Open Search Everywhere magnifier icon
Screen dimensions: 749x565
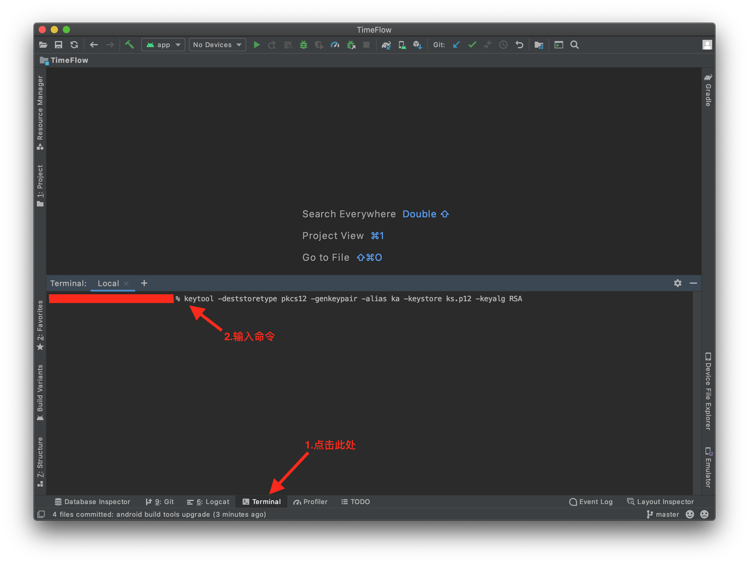point(574,45)
